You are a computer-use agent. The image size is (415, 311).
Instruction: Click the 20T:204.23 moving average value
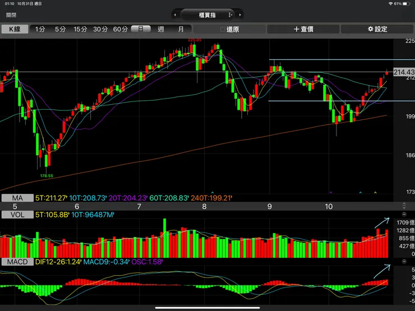pos(128,198)
